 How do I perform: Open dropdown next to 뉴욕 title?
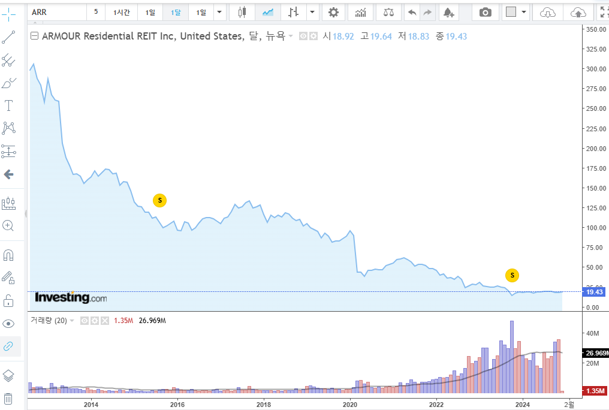[x=291, y=36]
